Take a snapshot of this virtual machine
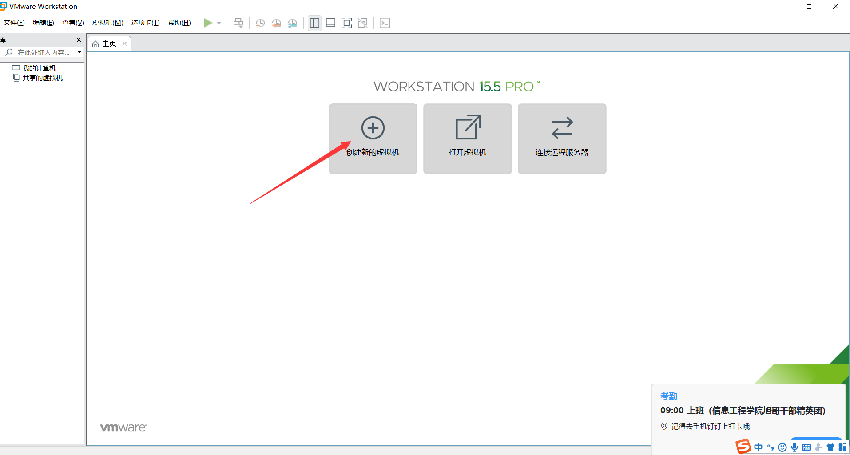The image size is (850, 455). pyautogui.click(x=260, y=23)
